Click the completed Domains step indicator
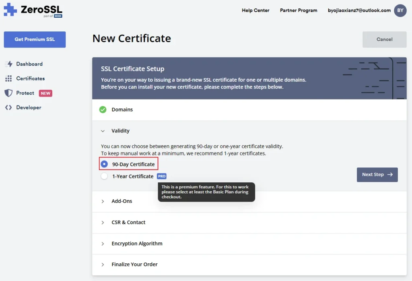This screenshot has width=412, height=281. [122, 109]
